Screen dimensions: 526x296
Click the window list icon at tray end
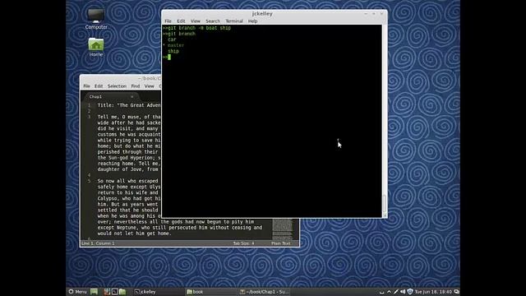(x=456, y=292)
